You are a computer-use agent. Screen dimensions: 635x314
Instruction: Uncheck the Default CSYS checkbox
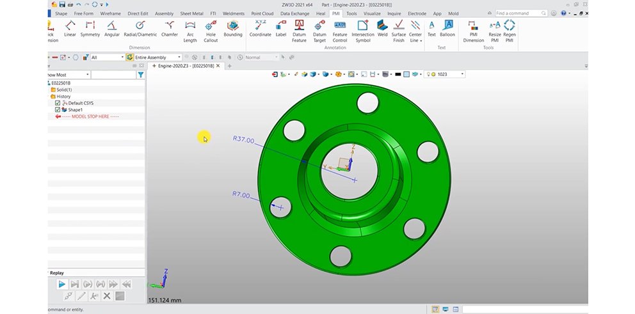[58, 103]
